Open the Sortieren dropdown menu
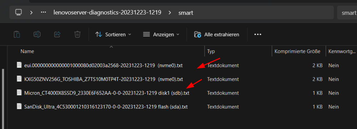Viewport: 357px width, 129px height. pos(113,34)
